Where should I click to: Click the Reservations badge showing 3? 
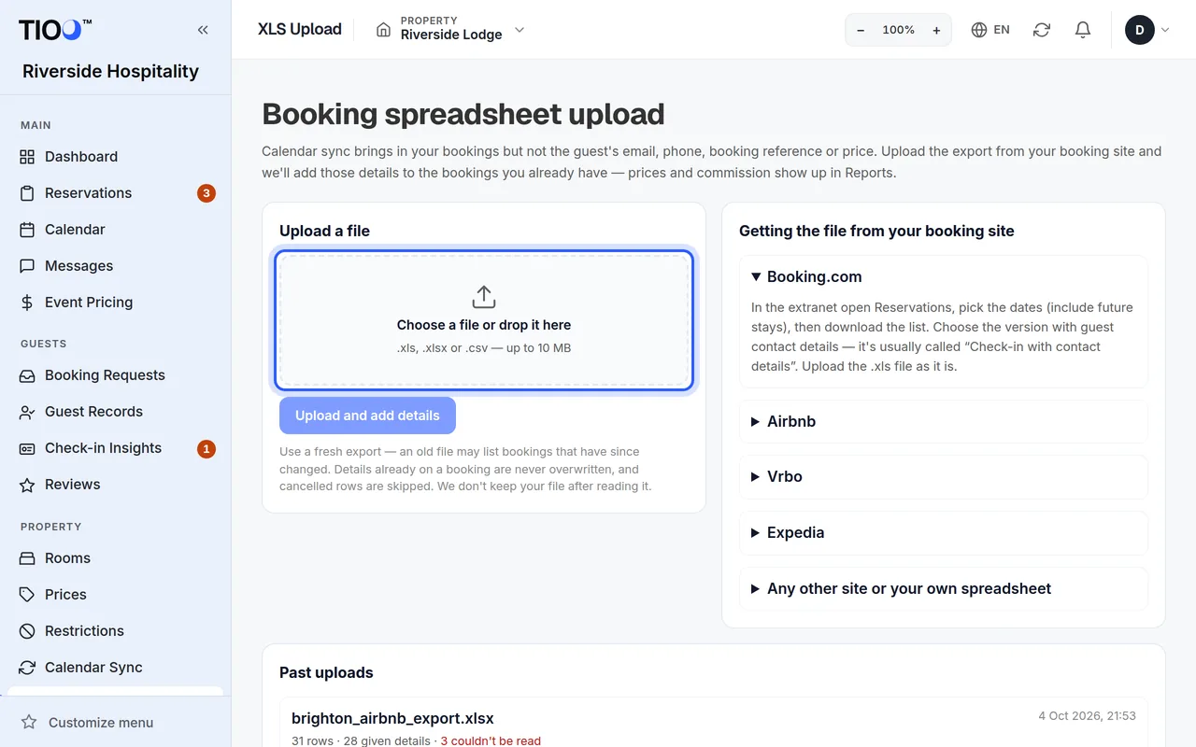(206, 193)
